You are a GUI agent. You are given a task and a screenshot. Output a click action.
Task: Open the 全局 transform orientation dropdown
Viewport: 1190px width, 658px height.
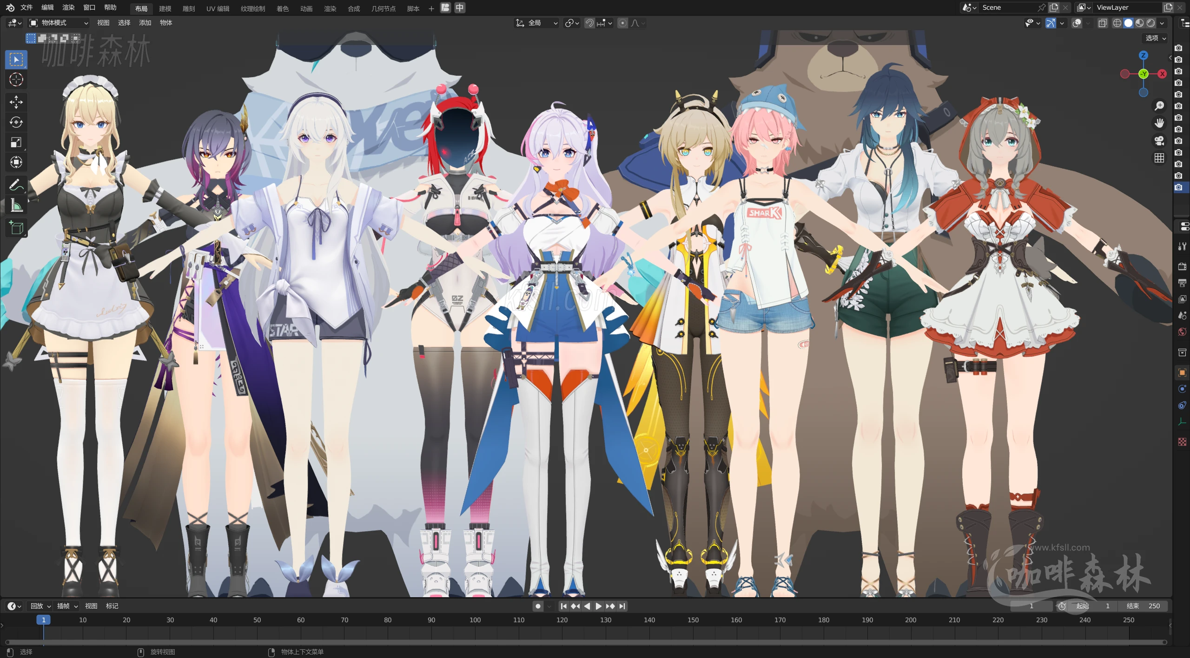(536, 23)
